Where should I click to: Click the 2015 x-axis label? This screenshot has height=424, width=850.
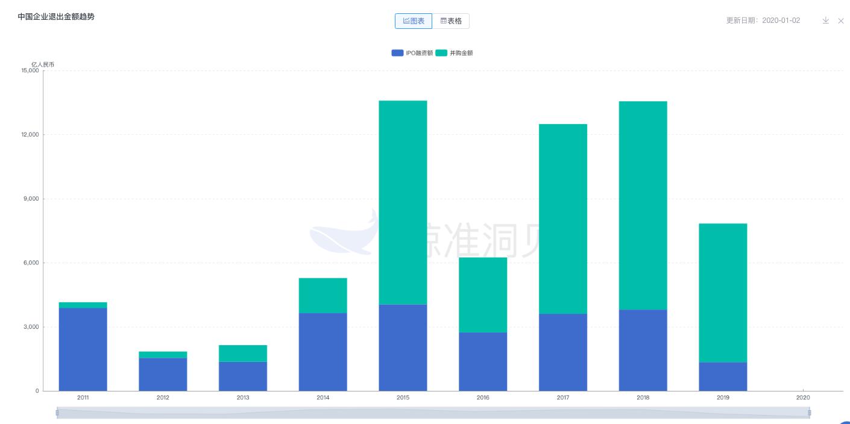point(403,397)
